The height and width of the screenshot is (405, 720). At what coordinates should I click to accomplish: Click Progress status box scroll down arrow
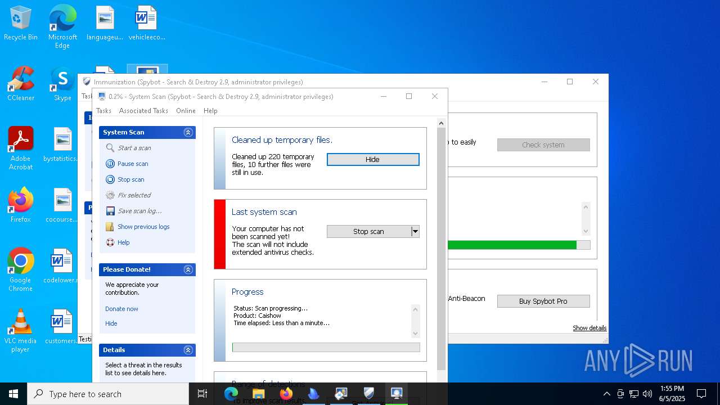tap(416, 333)
